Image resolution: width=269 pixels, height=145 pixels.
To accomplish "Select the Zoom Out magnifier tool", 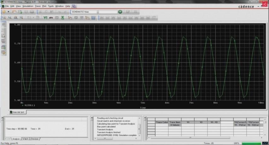I will click(x=10, y=17).
